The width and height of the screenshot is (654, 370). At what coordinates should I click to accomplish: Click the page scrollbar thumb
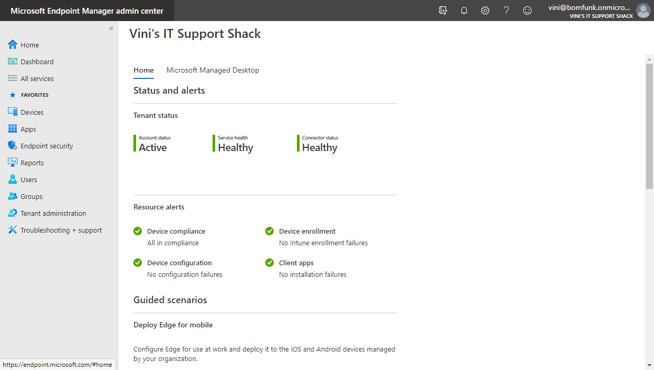[x=650, y=126]
